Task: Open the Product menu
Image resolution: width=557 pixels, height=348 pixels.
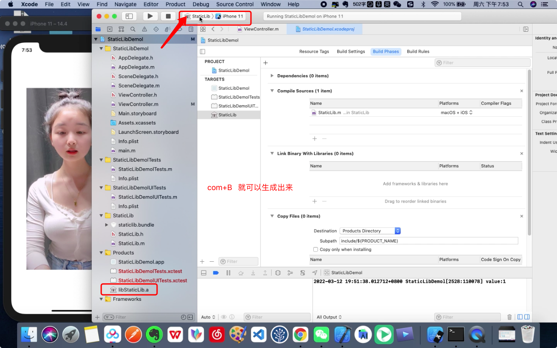Action: (176, 4)
